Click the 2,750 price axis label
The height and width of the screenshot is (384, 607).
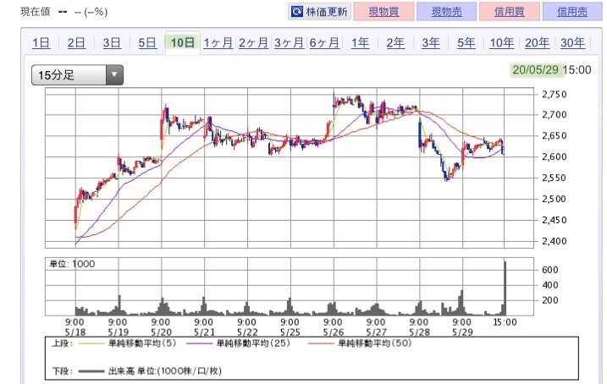pyautogui.click(x=554, y=95)
